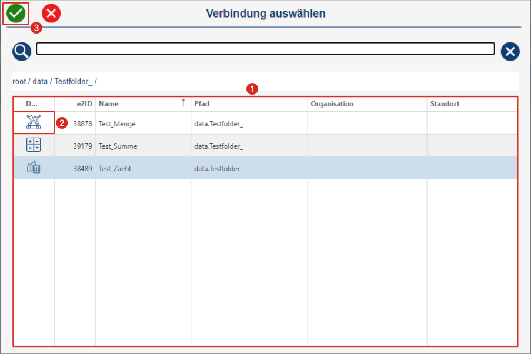Toggle the sort arrow in Name column

pyautogui.click(x=183, y=103)
